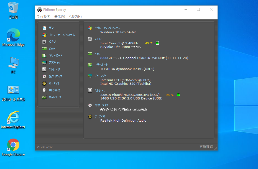Click the Skylake-U/Y 14nm text line

coord(121,47)
